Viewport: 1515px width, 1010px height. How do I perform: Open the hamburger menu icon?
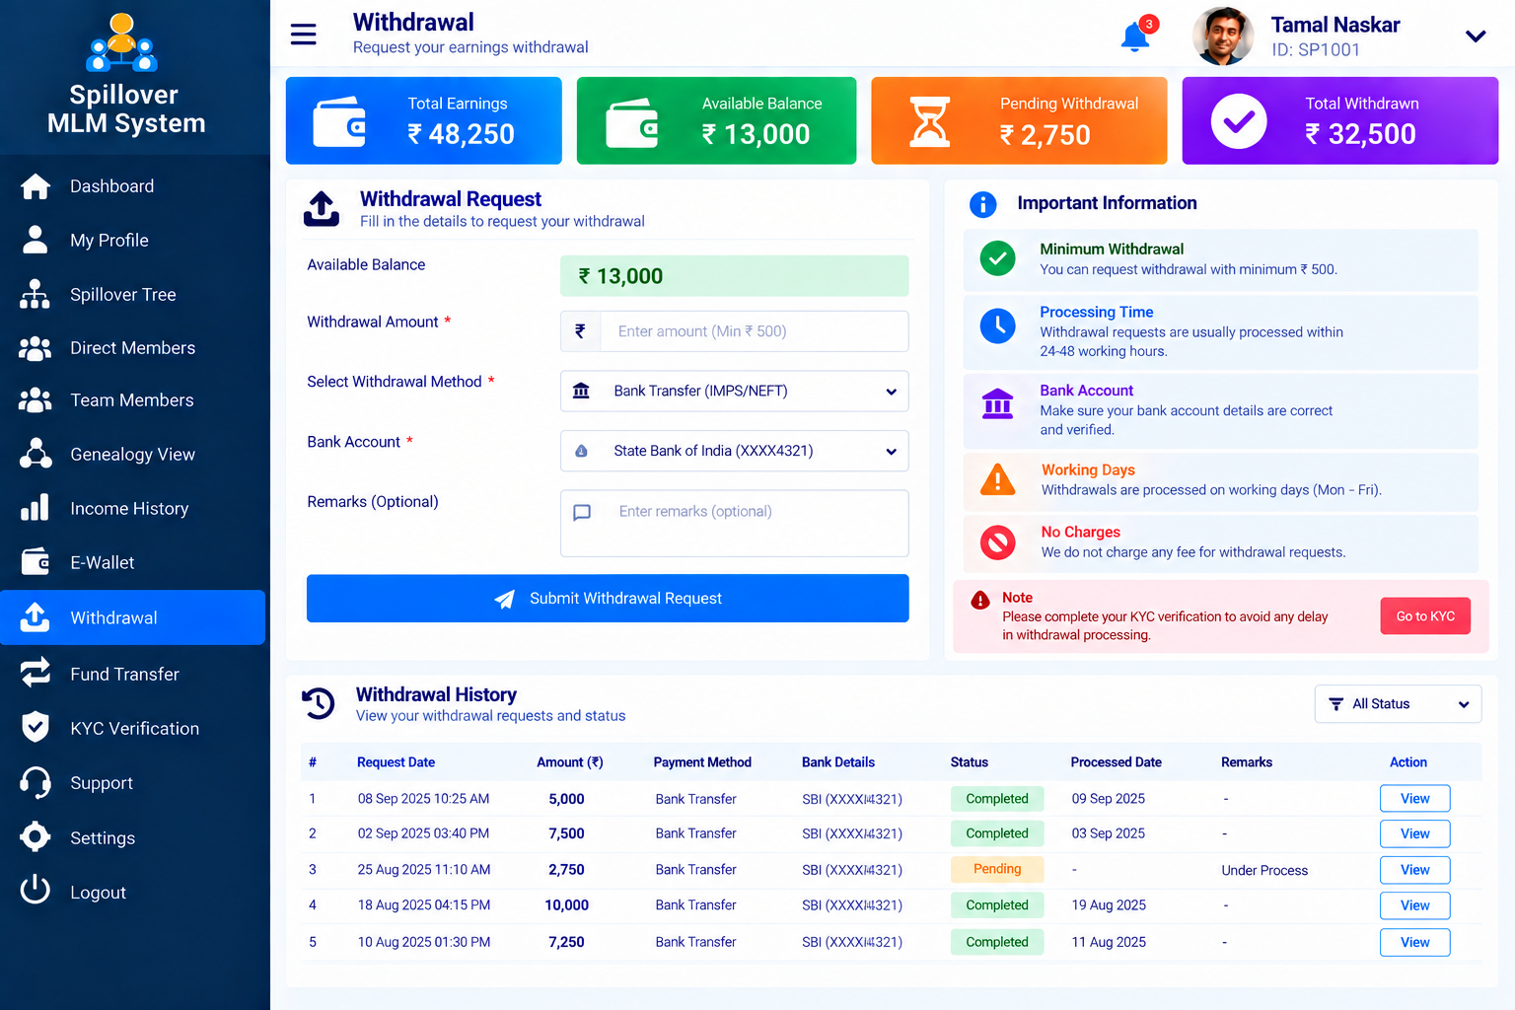(x=303, y=35)
